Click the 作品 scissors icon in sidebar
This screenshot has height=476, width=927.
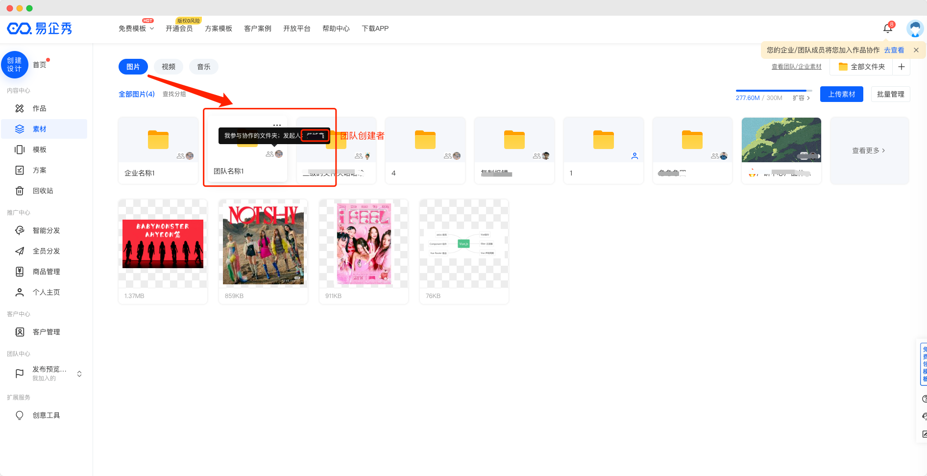click(x=20, y=108)
